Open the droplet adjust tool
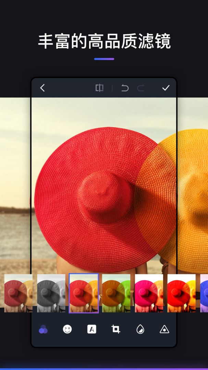The image size is (208, 370). (140, 329)
